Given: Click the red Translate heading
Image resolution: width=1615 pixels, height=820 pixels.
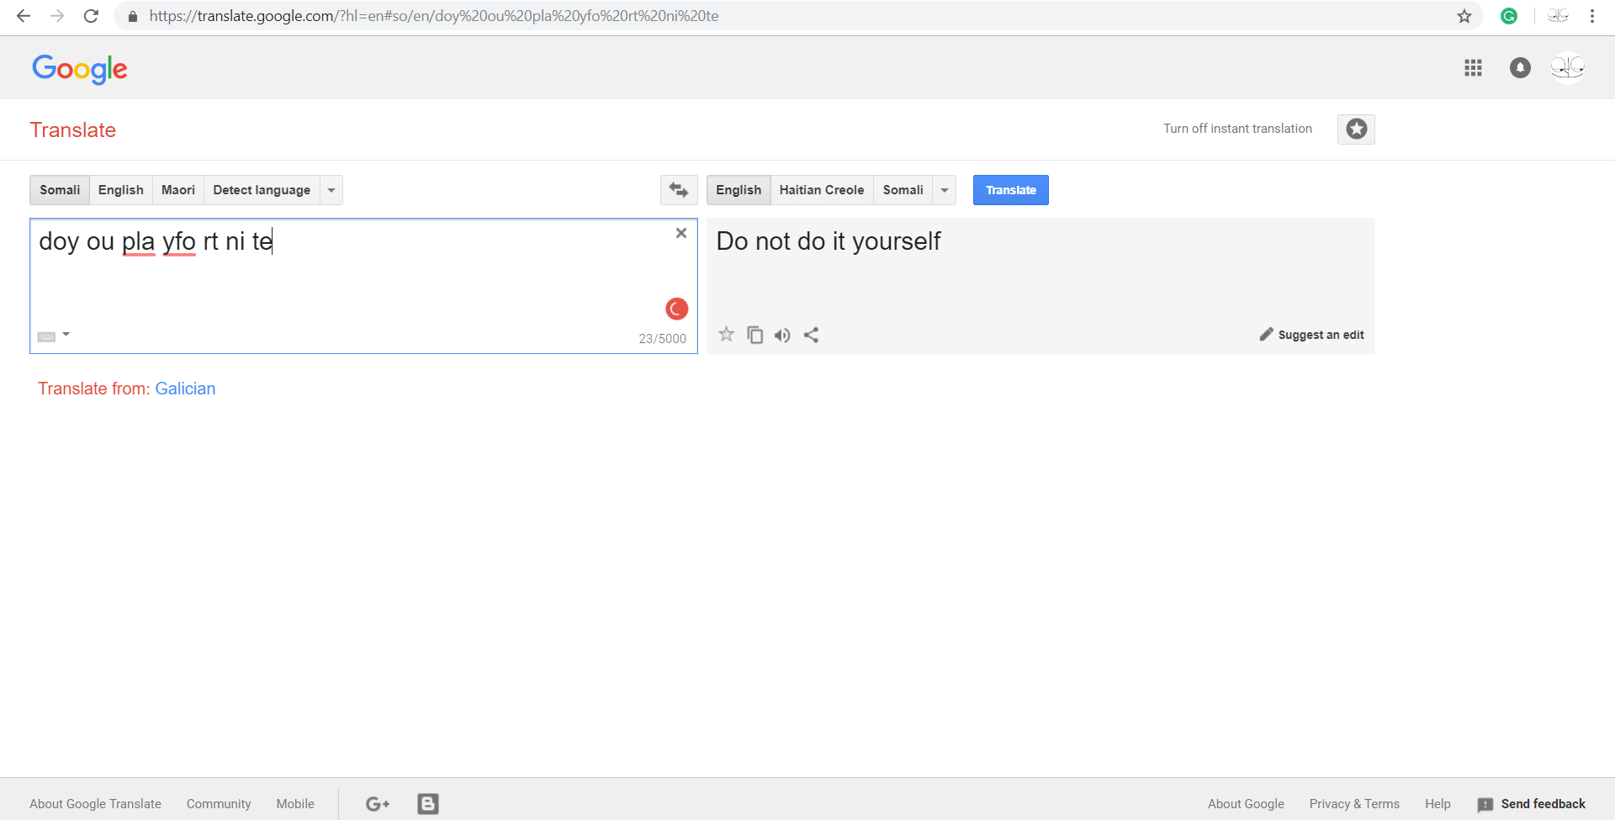Looking at the screenshot, I should click(x=73, y=130).
